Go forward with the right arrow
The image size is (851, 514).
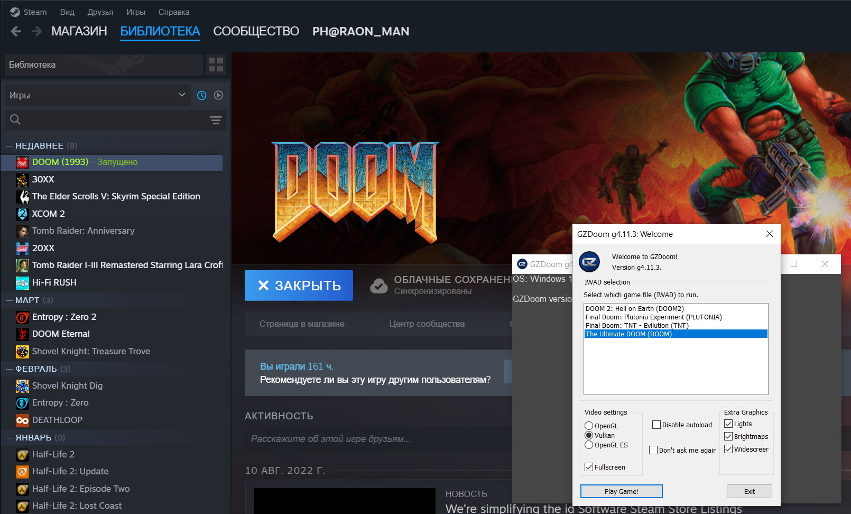(36, 31)
